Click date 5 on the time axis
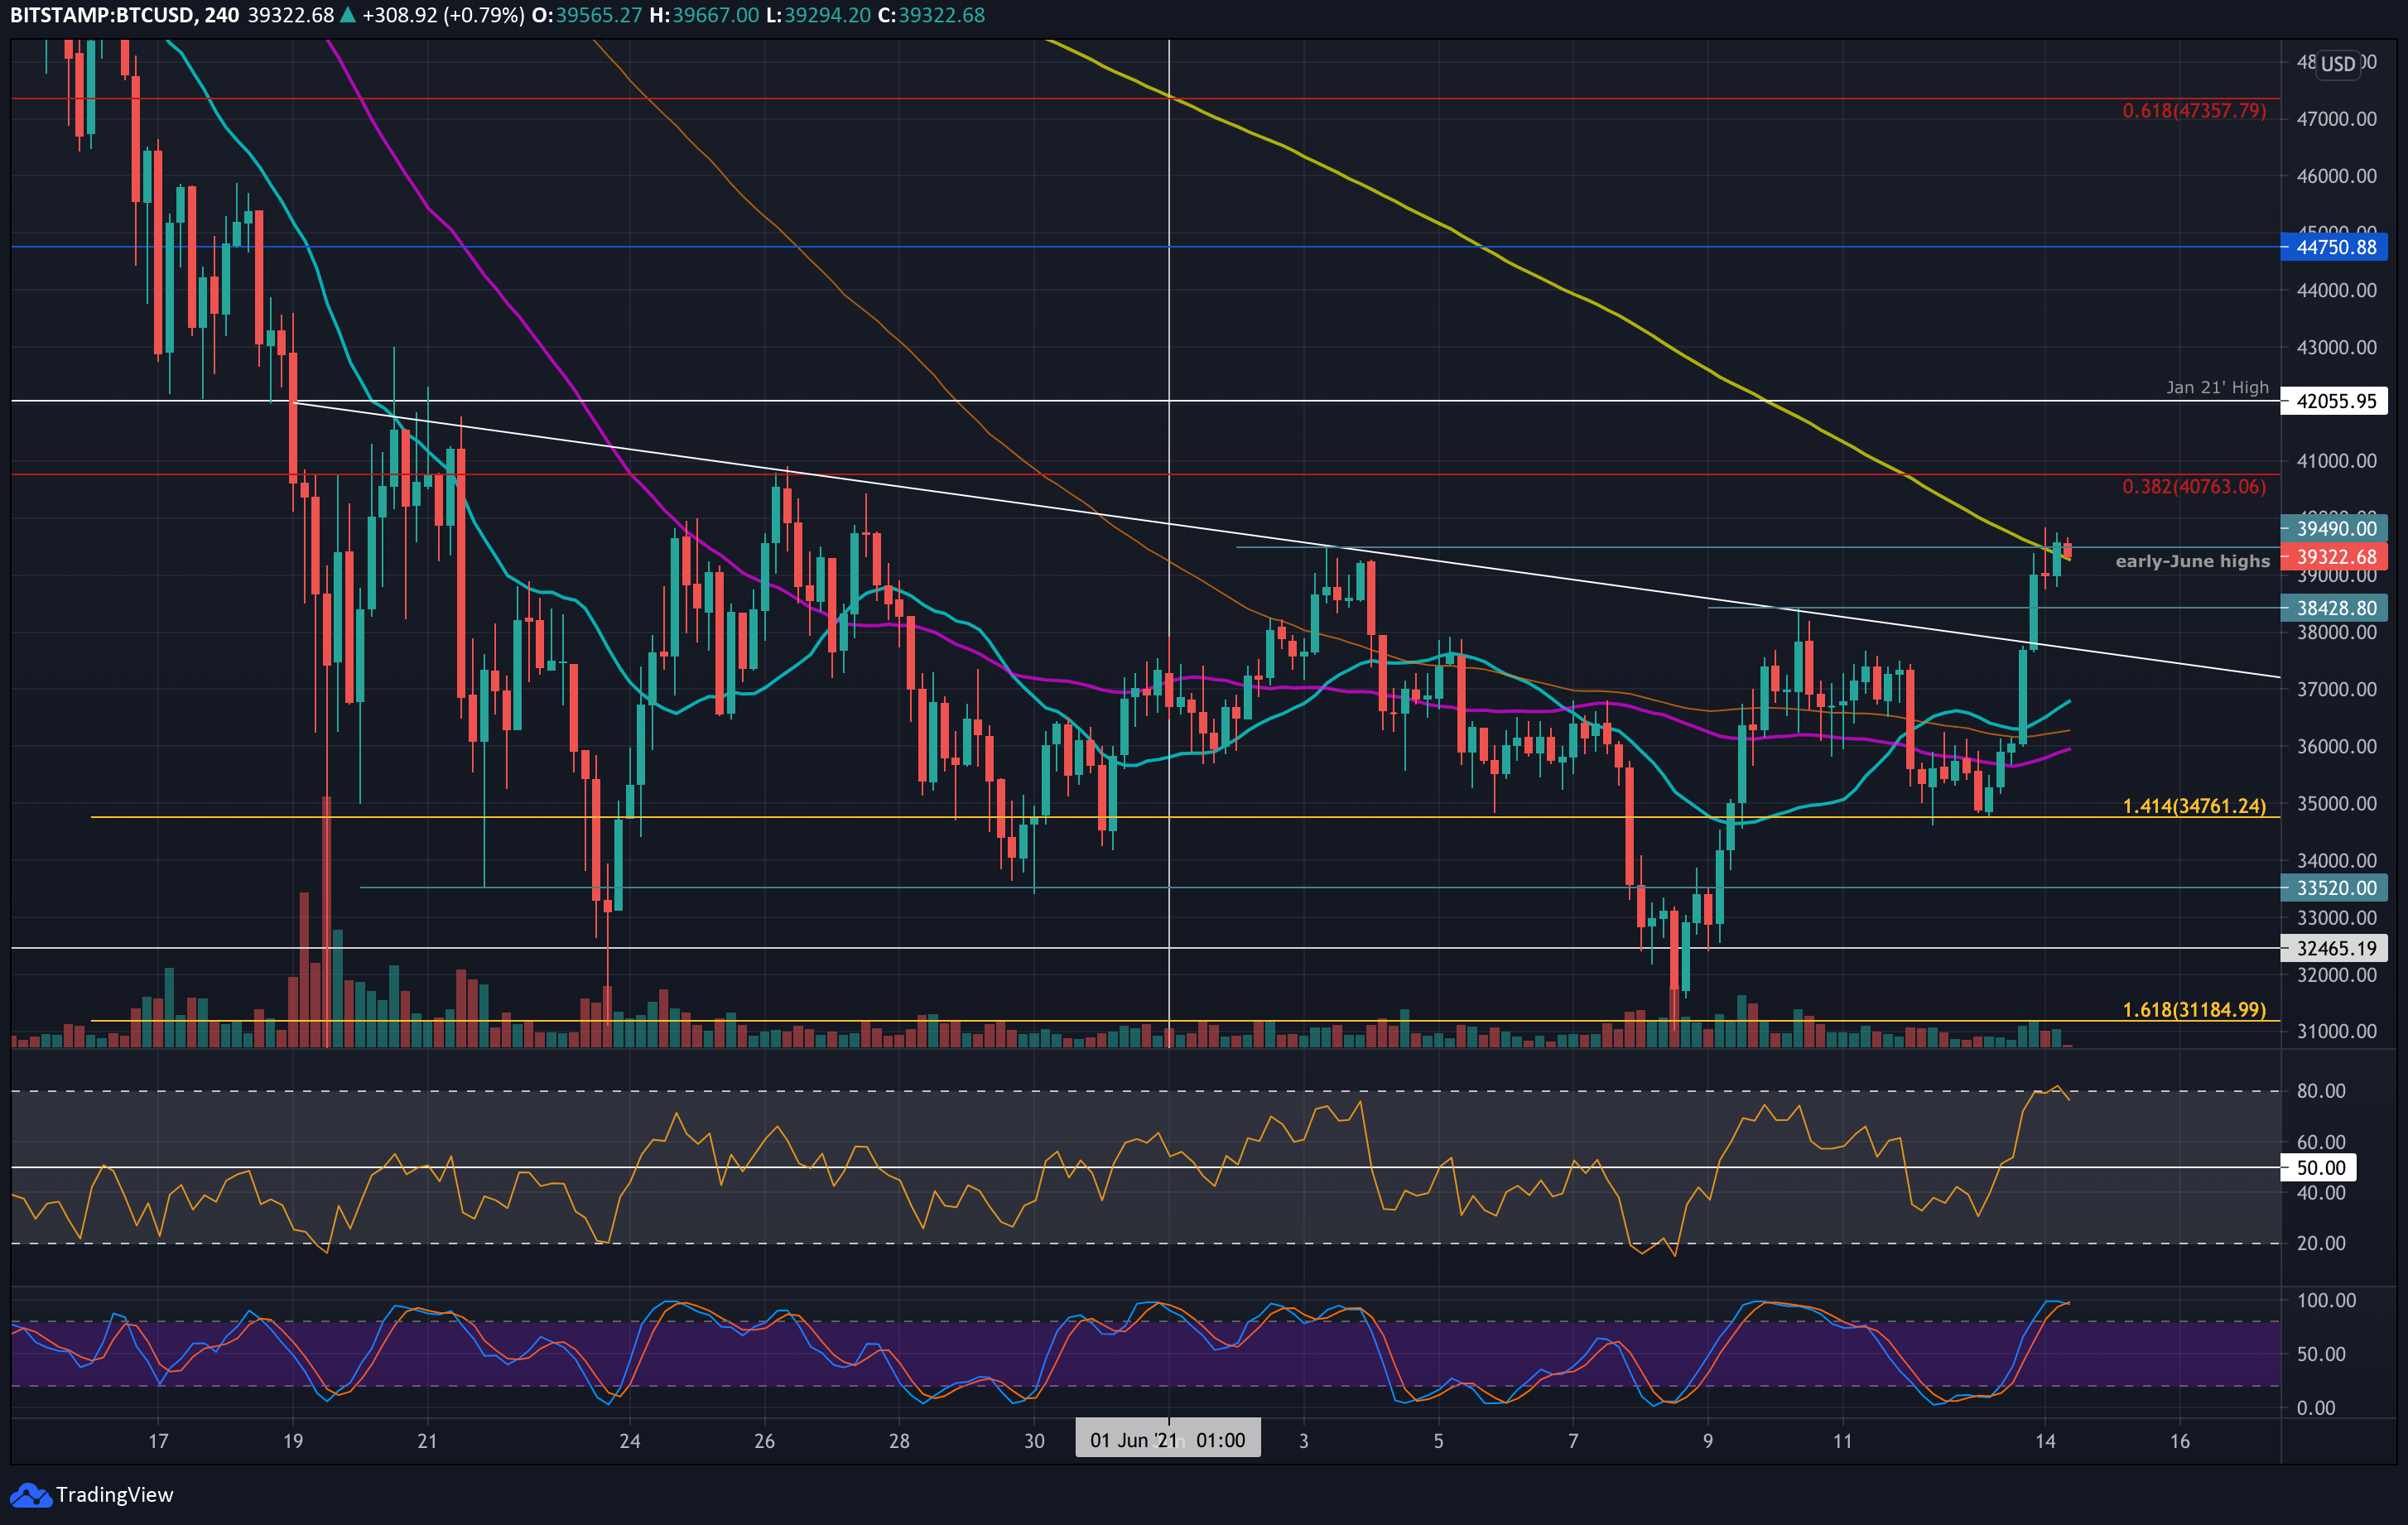The image size is (2408, 1525). [1438, 1441]
